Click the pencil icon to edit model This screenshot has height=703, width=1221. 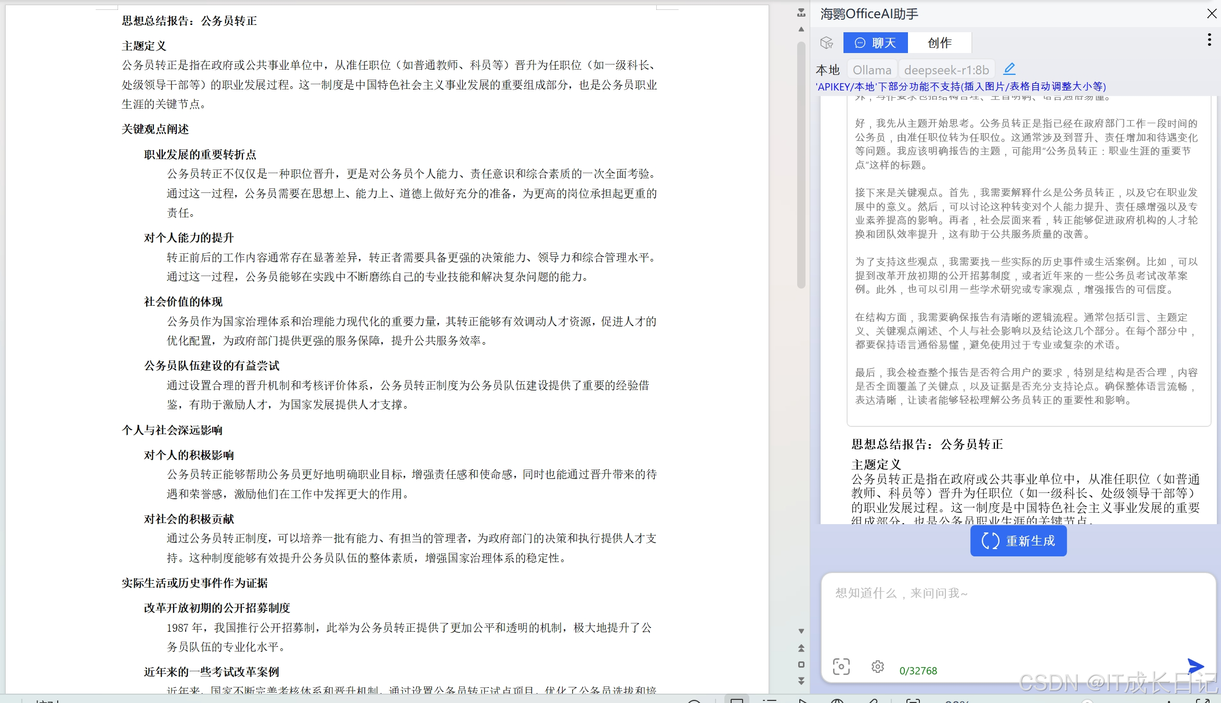coord(1009,69)
